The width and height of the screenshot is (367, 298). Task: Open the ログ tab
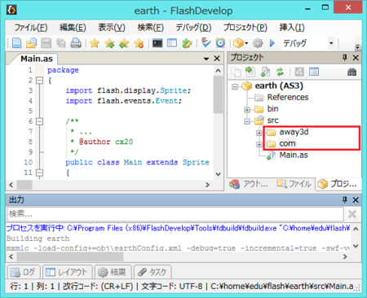point(24,272)
